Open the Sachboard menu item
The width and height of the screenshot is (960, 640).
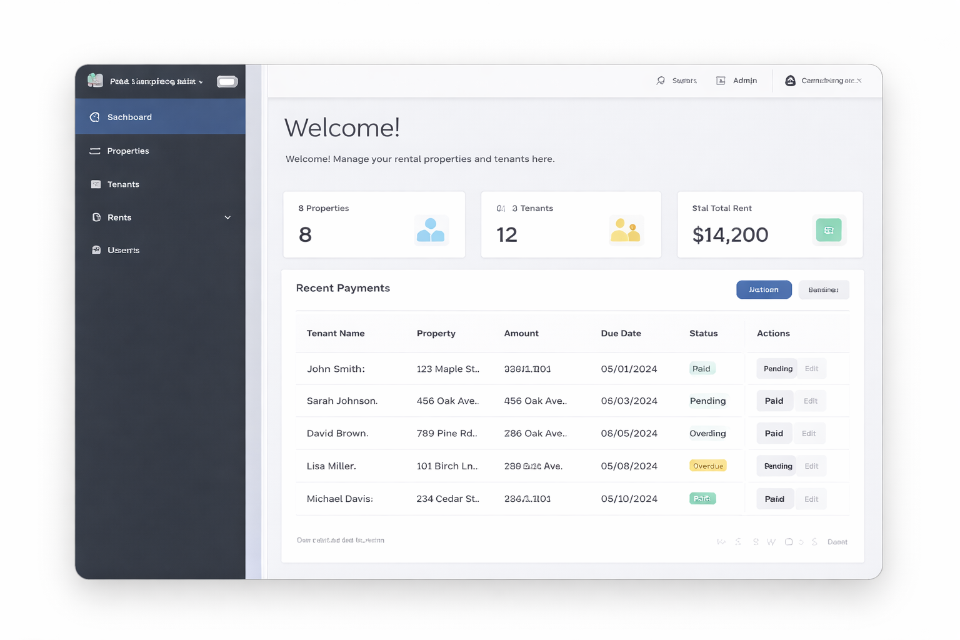160,117
